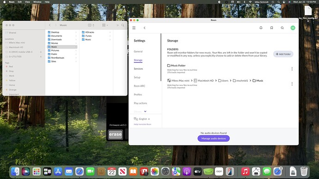The image size is (319, 179).
Task: Click Manage audio devices button
Action: (214, 138)
